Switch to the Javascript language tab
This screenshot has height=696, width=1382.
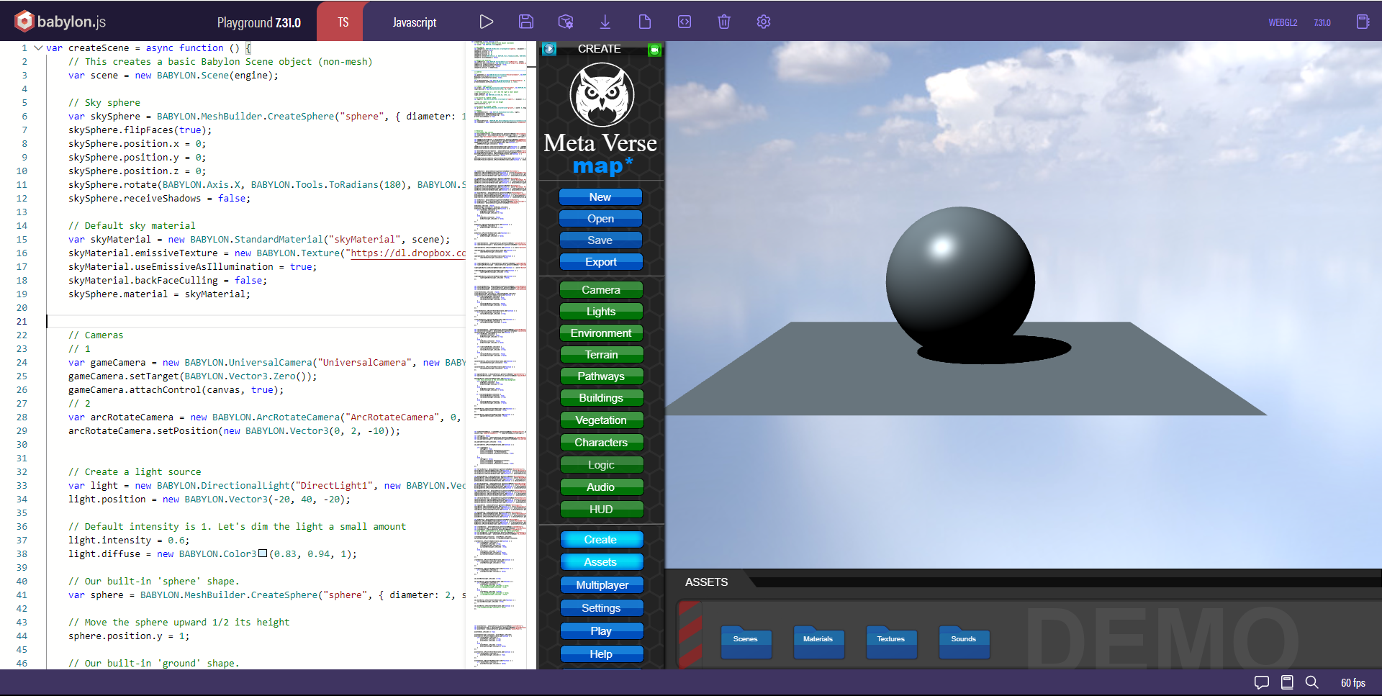[x=415, y=22]
